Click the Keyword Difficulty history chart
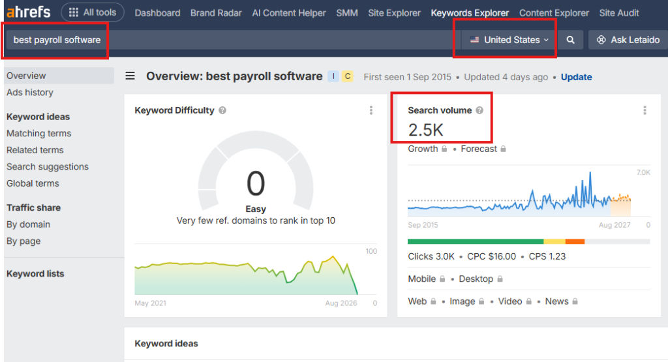 (246, 275)
